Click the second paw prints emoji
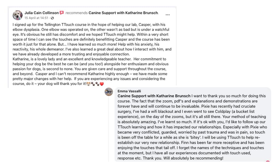The width and height of the screenshot is (280, 168). tap(97, 84)
